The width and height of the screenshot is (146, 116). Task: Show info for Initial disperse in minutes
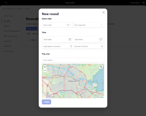(x=71, y=46)
